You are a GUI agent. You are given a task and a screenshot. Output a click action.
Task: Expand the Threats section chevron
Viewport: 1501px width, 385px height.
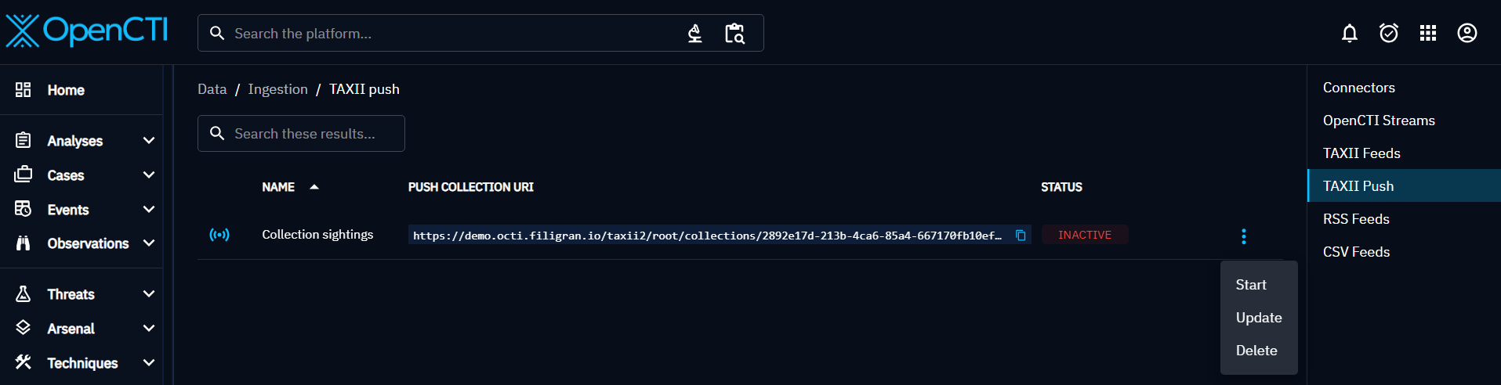tap(149, 294)
